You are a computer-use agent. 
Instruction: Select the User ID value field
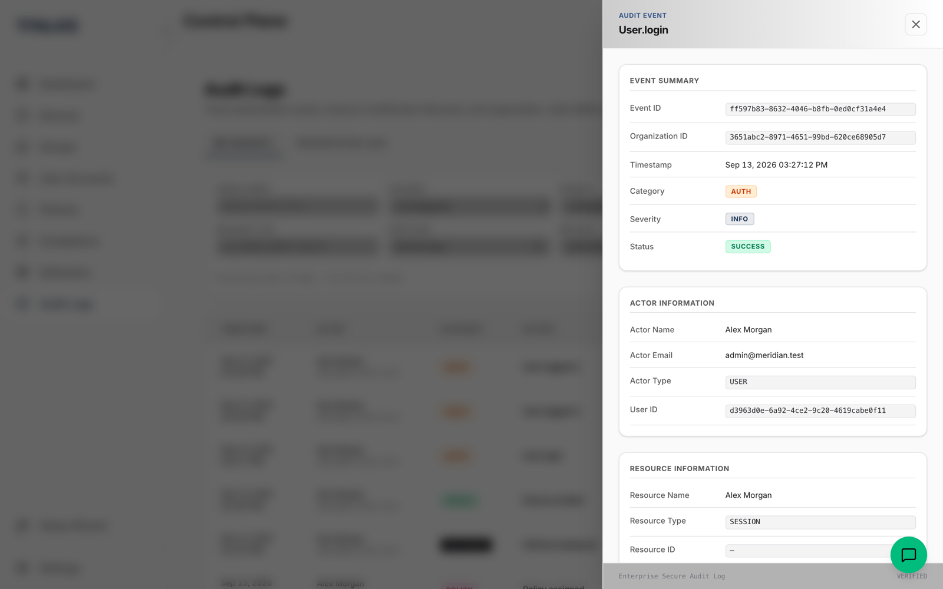(820, 411)
